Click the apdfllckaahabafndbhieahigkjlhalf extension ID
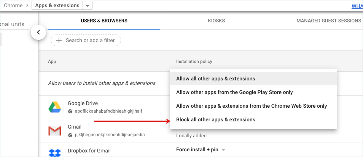Screen dimensions: 363x157 [108, 111]
